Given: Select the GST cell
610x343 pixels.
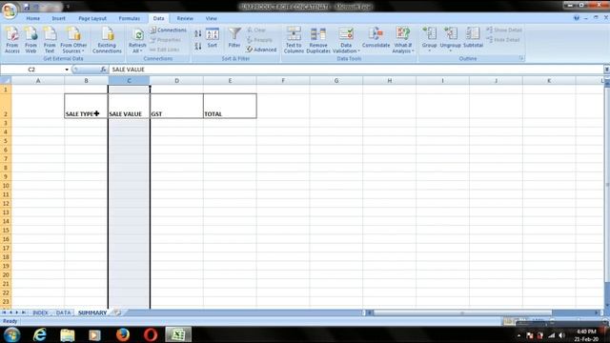Looking at the screenshot, I should [x=176, y=106].
